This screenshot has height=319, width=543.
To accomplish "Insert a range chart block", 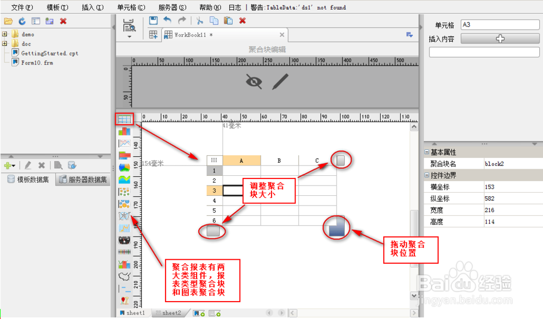I will (124, 252).
